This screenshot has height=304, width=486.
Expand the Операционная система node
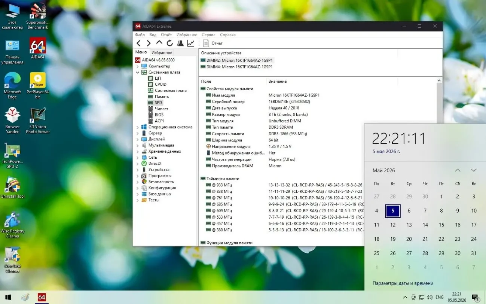click(x=137, y=127)
